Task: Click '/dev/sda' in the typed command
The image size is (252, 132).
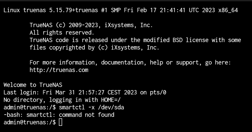Action: tap(111, 107)
